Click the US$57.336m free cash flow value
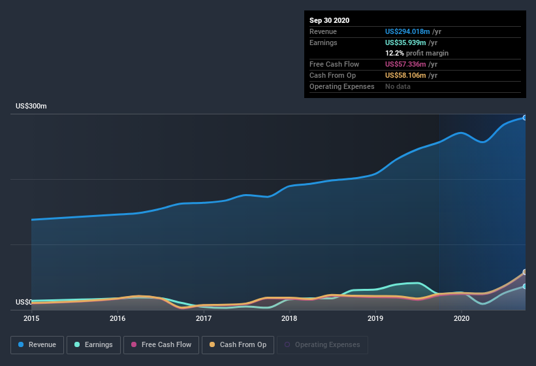The height and width of the screenshot is (366, 536). pos(405,64)
